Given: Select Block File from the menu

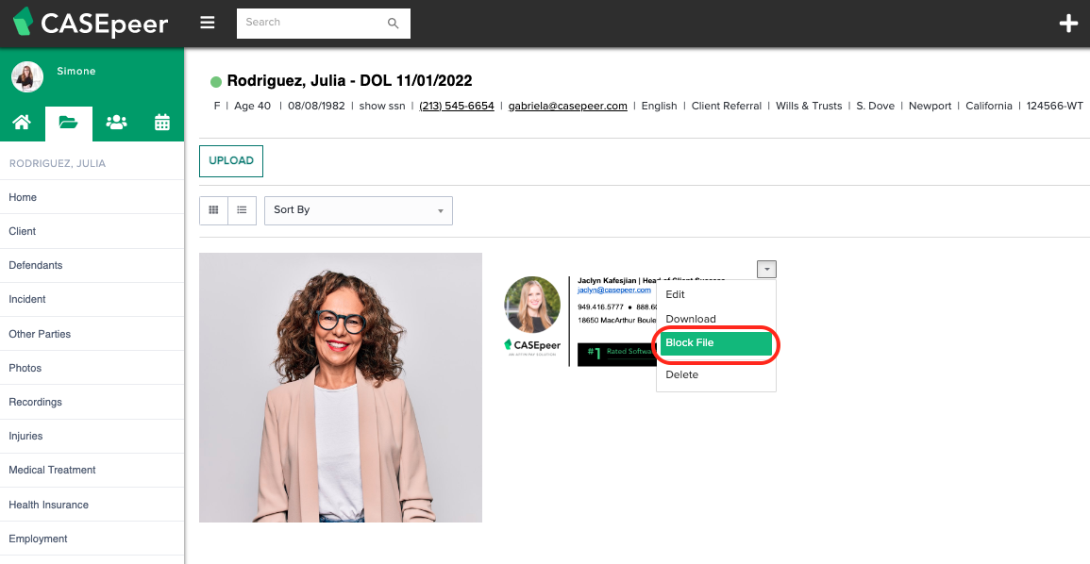Looking at the screenshot, I should click(714, 342).
